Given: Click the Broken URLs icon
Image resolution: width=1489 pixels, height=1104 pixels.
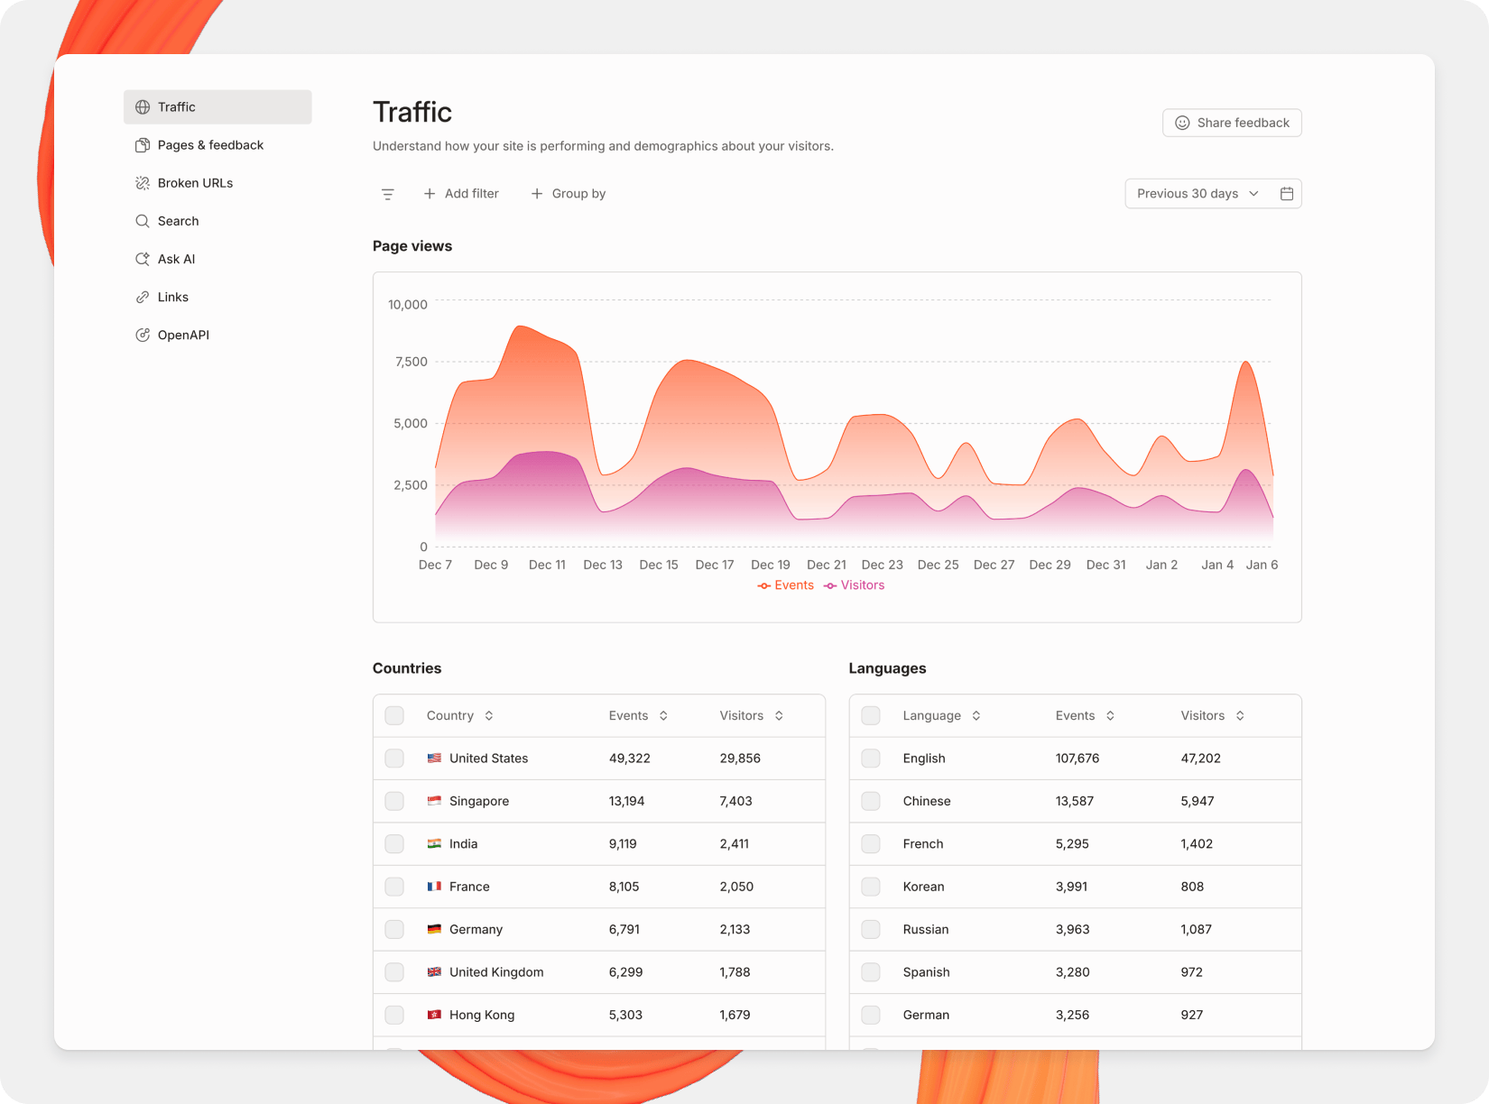Looking at the screenshot, I should pyautogui.click(x=143, y=182).
